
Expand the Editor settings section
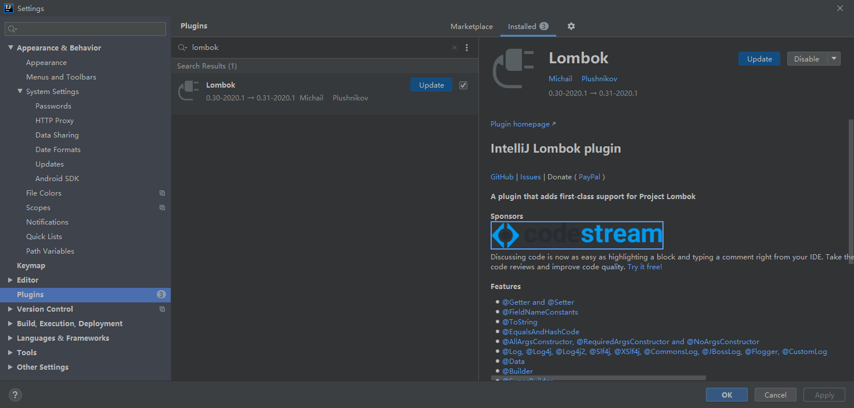(x=10, y=280)
